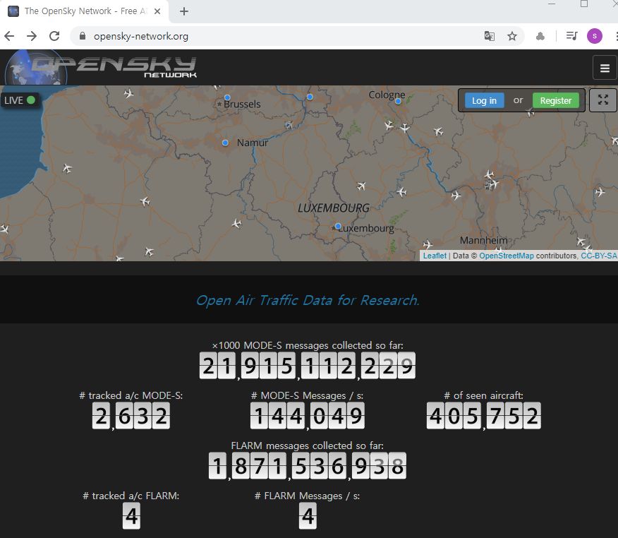Click the blue sensor marker at Brussels
Viewport: 618px width, 538px height.
tap(227, 97)
